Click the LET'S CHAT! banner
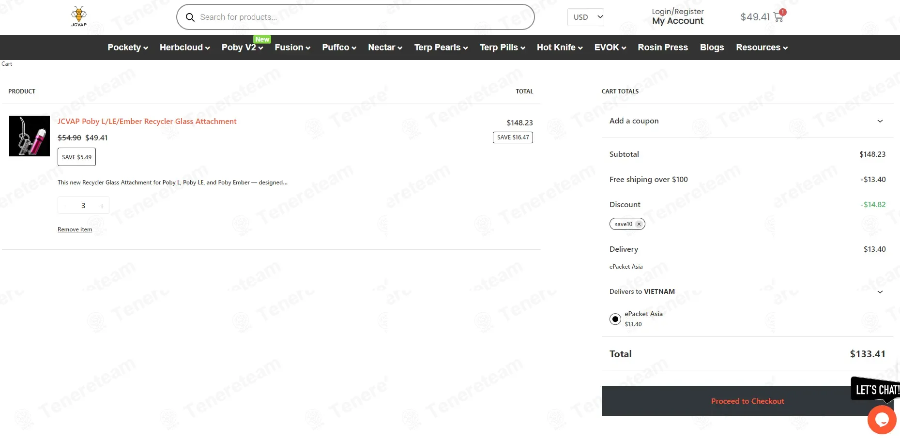The height and width of the screenshot is (441, 900). coord(875,390)
